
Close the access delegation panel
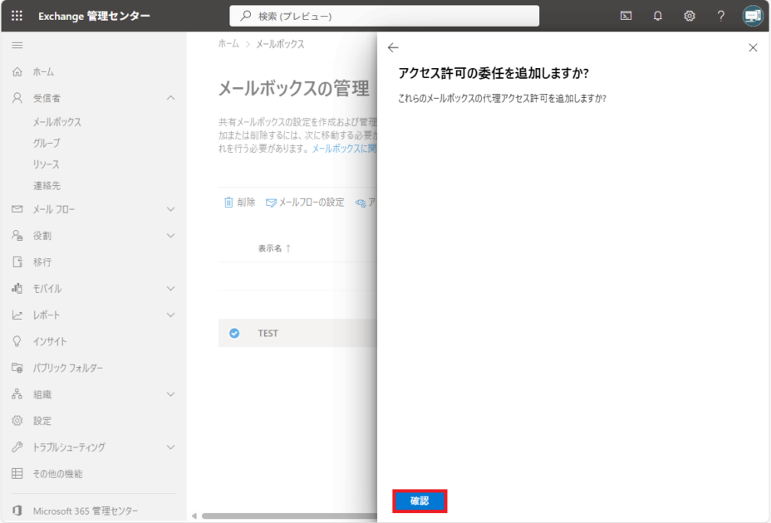coord(753,47)
